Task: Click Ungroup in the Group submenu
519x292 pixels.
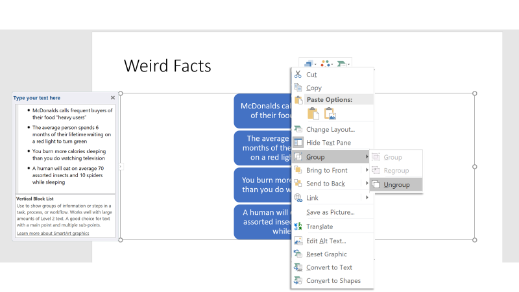Action: click(x=396, y=185)
